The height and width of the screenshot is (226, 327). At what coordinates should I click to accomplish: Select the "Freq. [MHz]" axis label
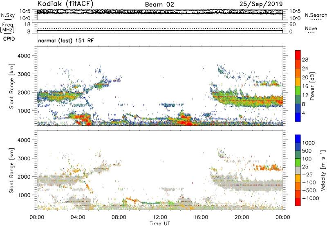tap(7, 28)
